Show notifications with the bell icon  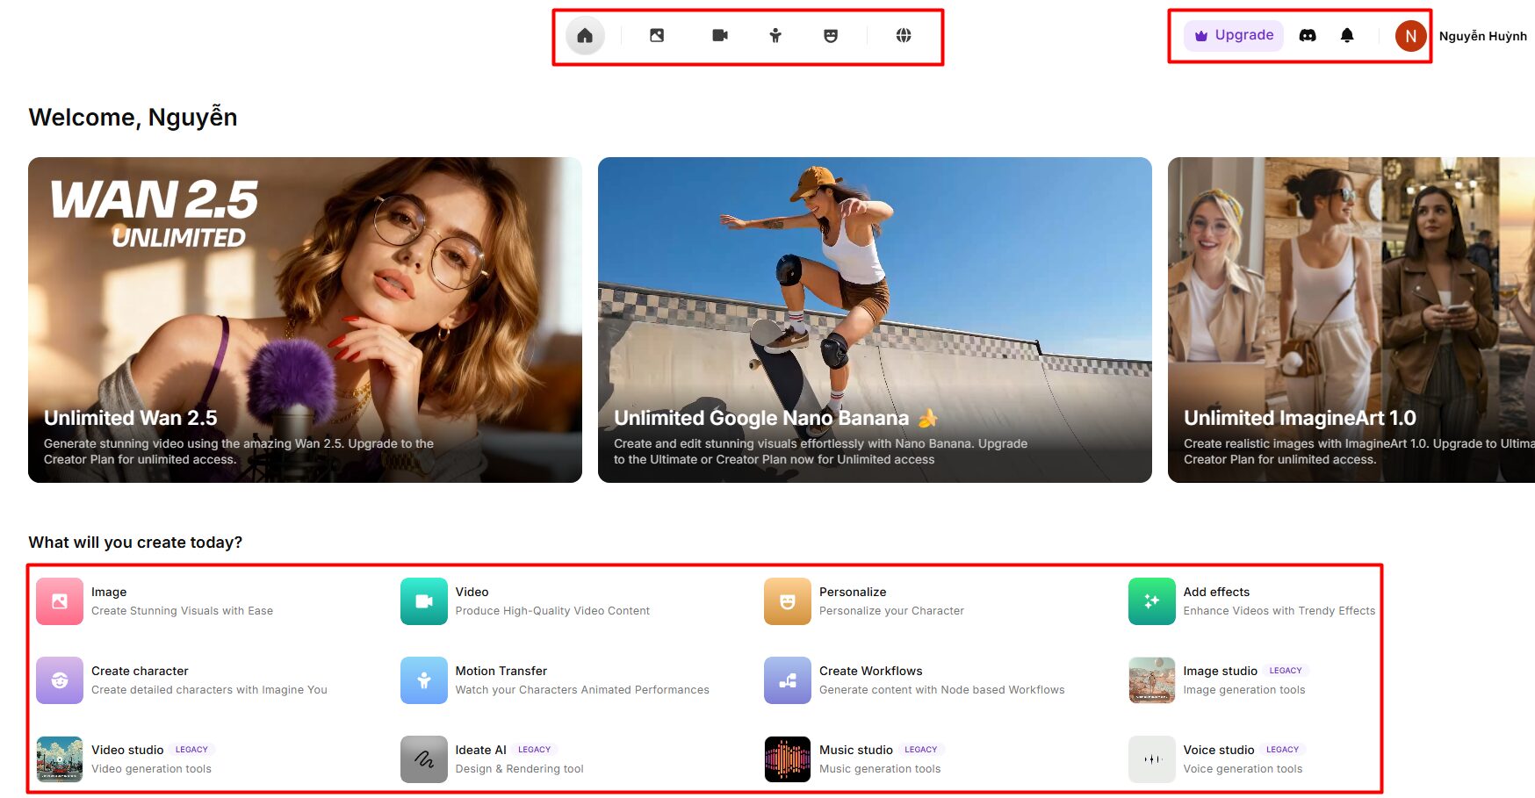pos(1347,36)
